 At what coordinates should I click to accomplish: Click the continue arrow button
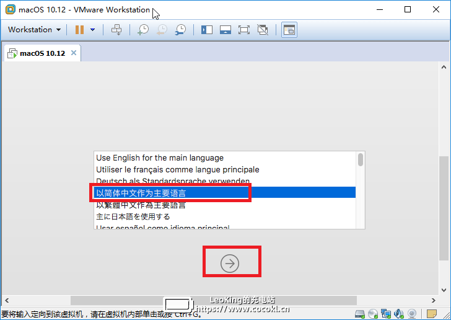pyautogui.click(x=230, y=264)
